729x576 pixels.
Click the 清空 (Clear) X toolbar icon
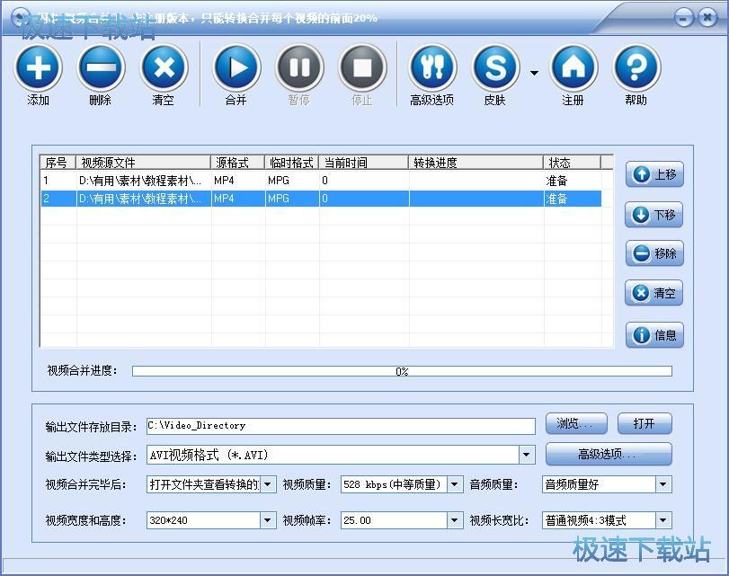[164, 67]
